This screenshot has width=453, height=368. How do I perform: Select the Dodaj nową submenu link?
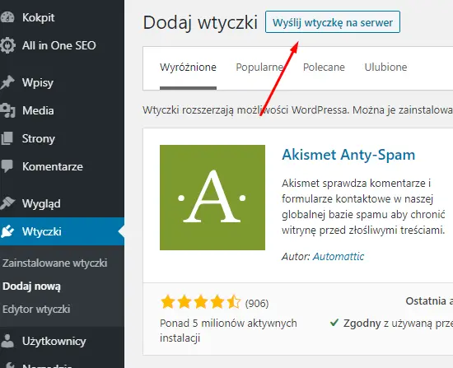point(31,286)
